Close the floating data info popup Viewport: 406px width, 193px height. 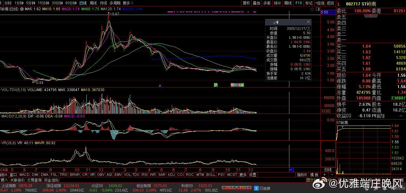[308, 22]
